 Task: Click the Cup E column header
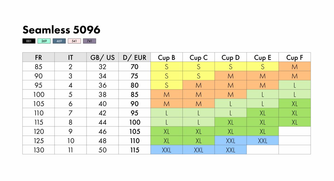click(262, 58)
